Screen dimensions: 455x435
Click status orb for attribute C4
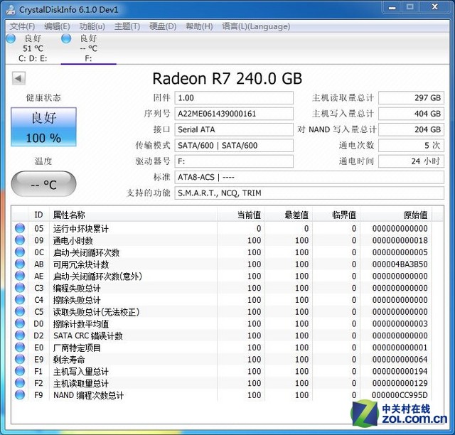(x=20, y=300)
